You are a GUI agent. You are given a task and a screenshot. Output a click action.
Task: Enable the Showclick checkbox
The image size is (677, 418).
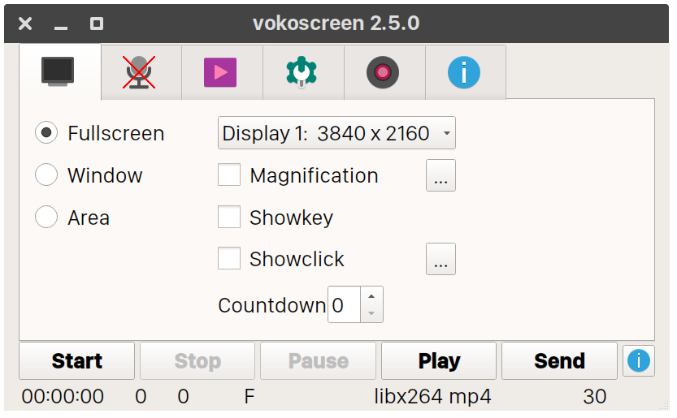coord(229,259)
